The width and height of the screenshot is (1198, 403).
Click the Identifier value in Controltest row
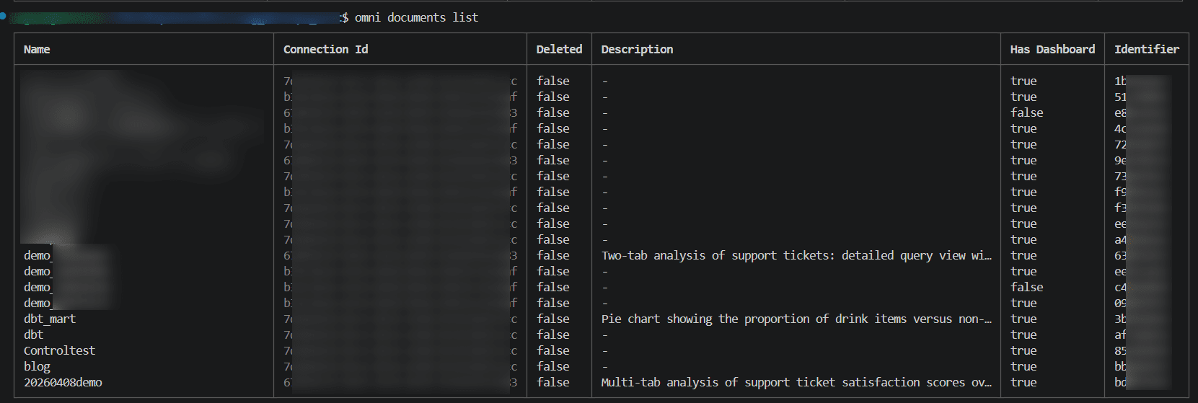(x=1121, y=350)
